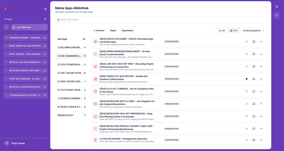Click the move icon next to KI Apps
This screenshot has width=284, height=151.
45,19
